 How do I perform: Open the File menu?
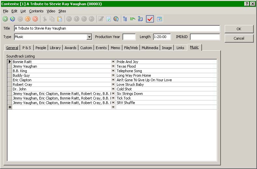click(x=6, y=11)
